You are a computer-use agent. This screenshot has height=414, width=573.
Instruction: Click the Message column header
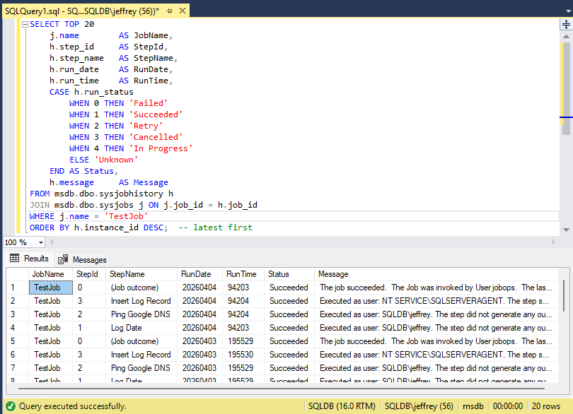pyautogui.click(x=333, y=274)
